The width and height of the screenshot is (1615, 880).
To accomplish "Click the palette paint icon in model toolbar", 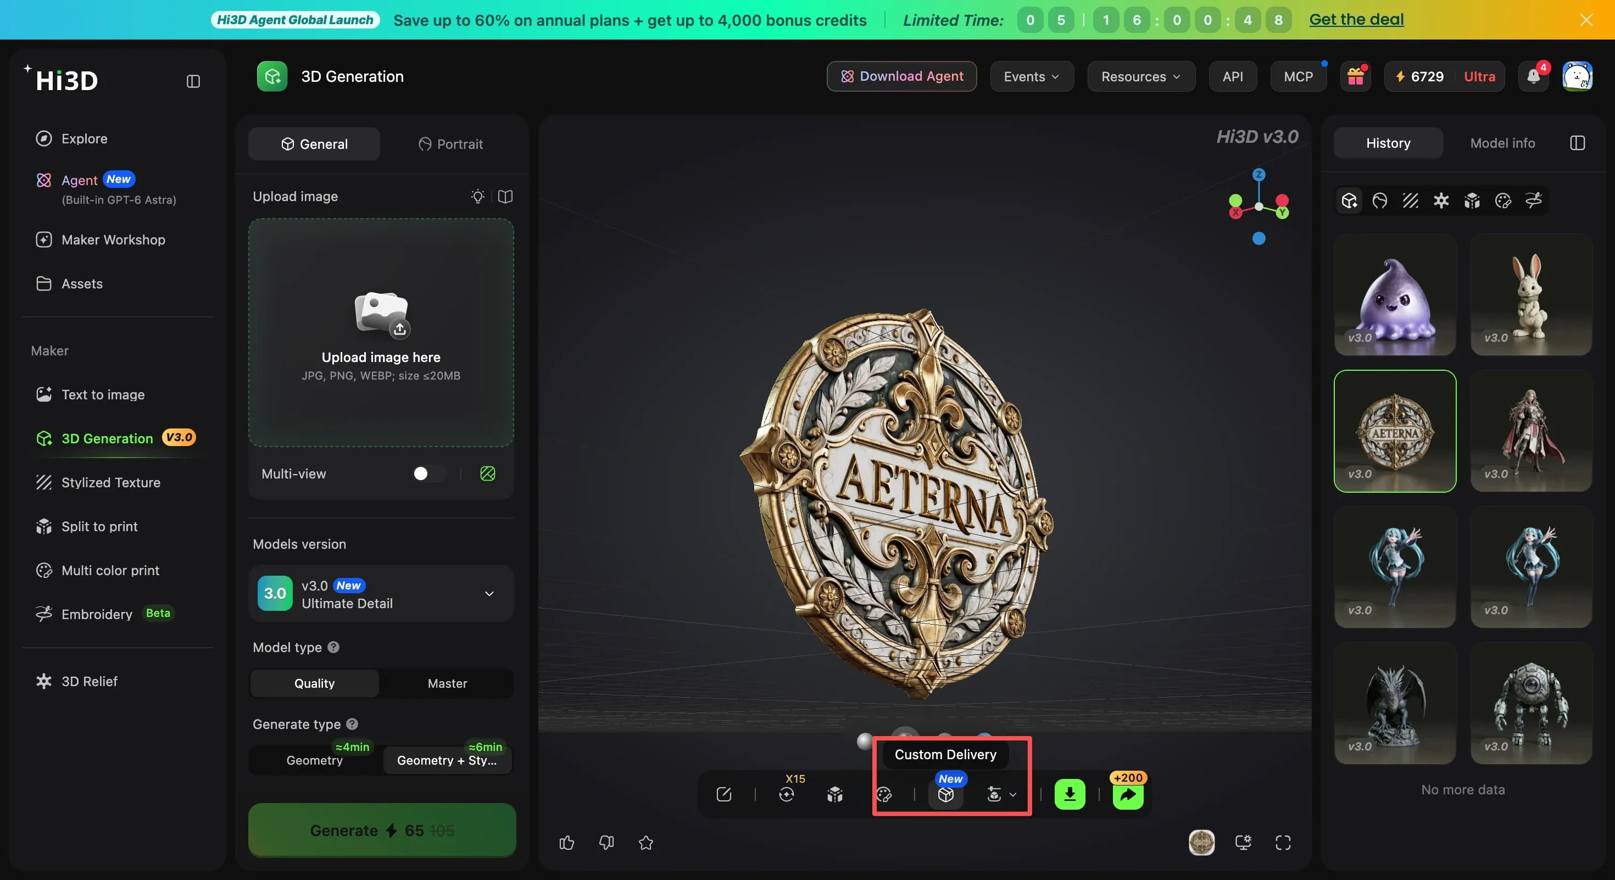I will (x=884, y=795).
